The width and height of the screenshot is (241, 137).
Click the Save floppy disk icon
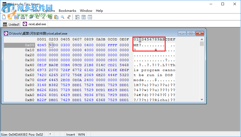[x=16, y=17]
